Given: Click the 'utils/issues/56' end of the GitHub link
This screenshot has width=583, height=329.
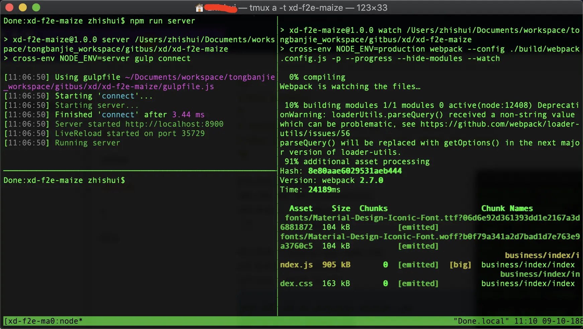Looking at the screenshot, I should coord(315,134).
